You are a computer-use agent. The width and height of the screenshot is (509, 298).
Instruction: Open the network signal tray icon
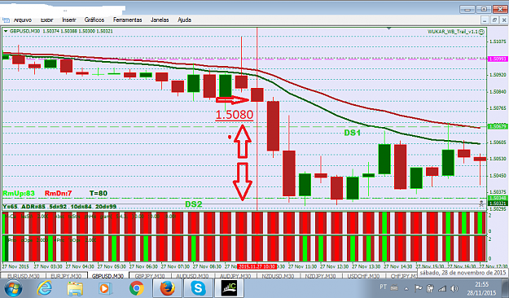[x=442, y=288]
